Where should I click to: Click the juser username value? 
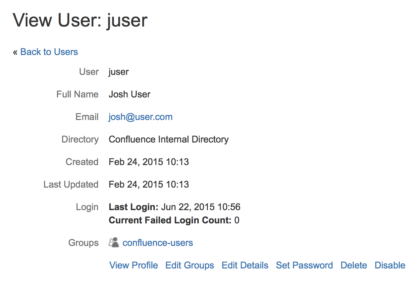tap(119, 72)
